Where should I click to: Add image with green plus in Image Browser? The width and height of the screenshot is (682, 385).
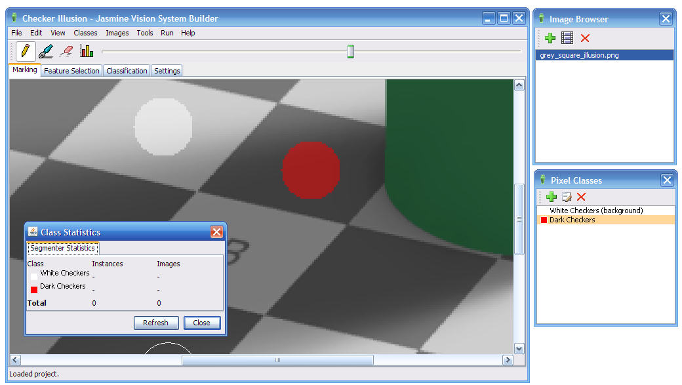click(x=550, y=38)
